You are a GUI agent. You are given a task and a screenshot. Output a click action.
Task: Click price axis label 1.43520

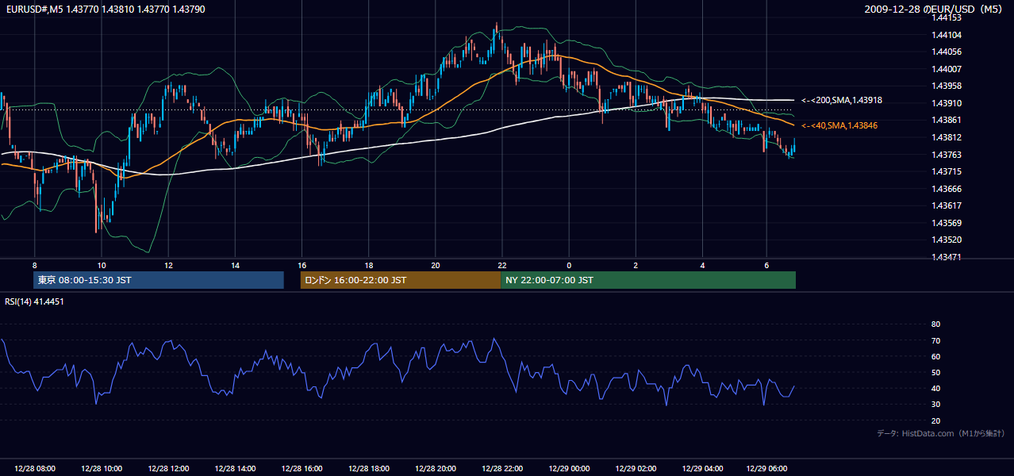tap(947, 240)
